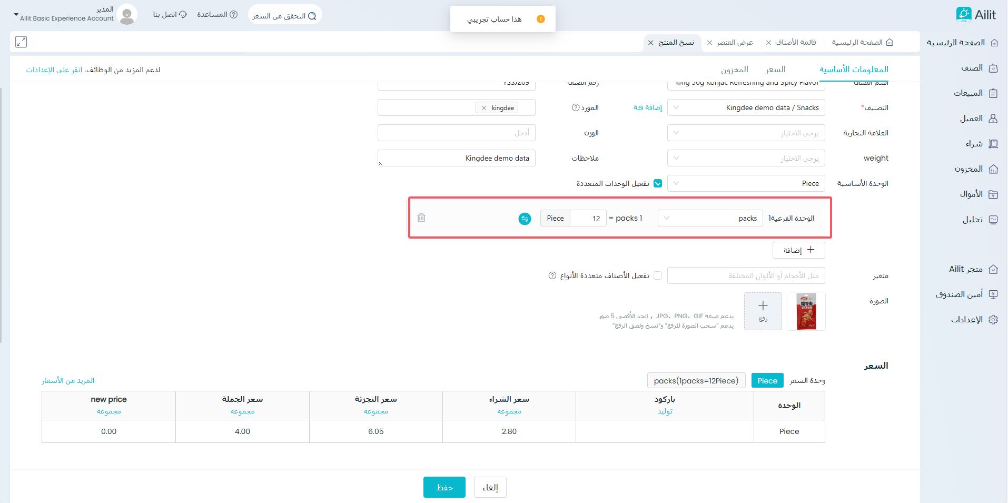
Task: Open the packs sub-unit dropdown
Action: tap(710, 218)
